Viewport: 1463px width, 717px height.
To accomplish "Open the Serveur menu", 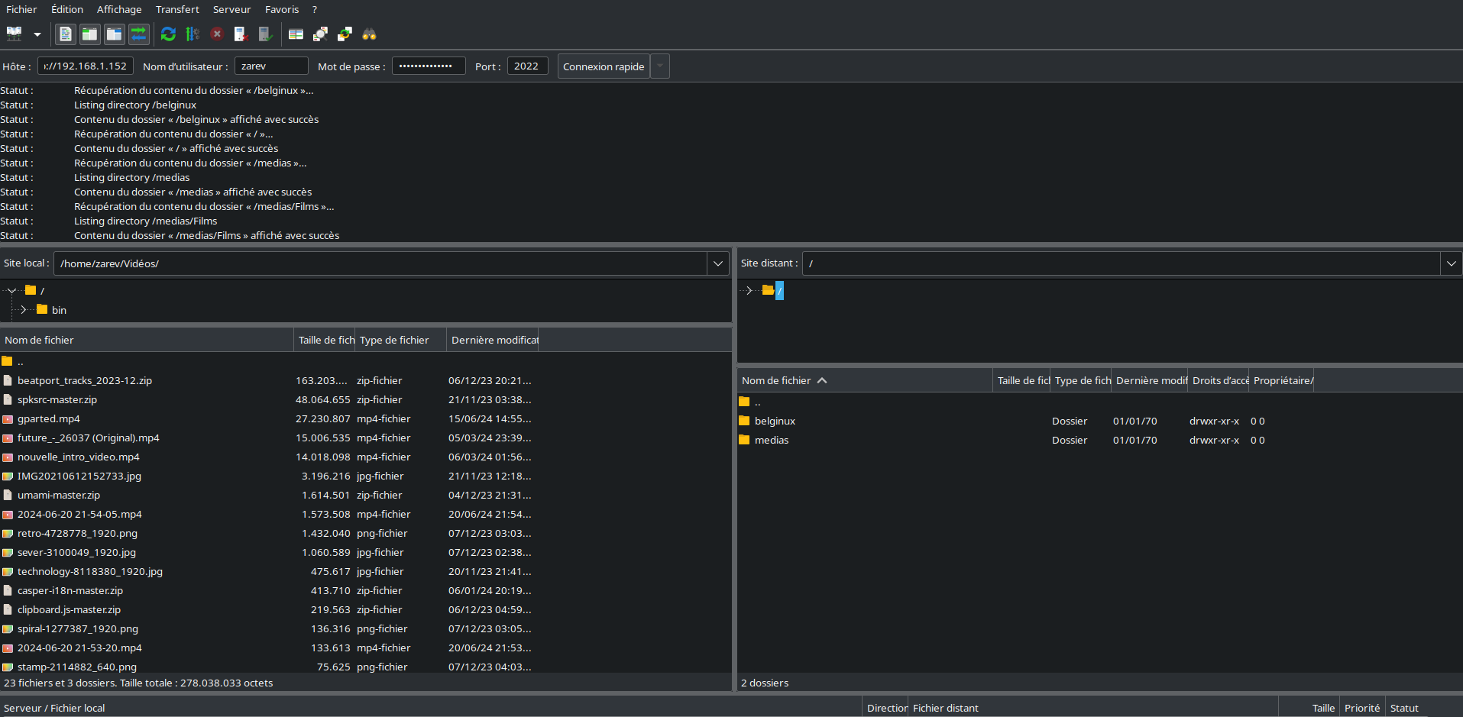I will tap(231, 9).
